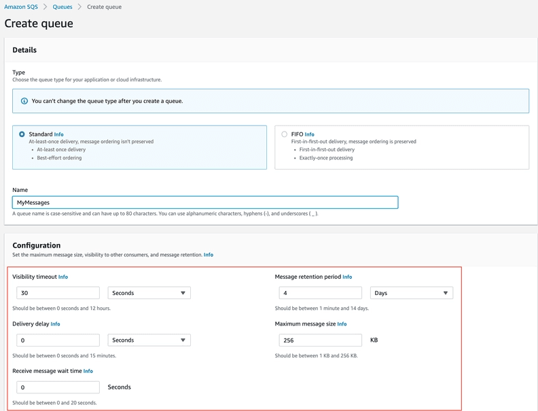Select the Standard queue type radio button
Viewport: 538px width, 411px height.
22,134
